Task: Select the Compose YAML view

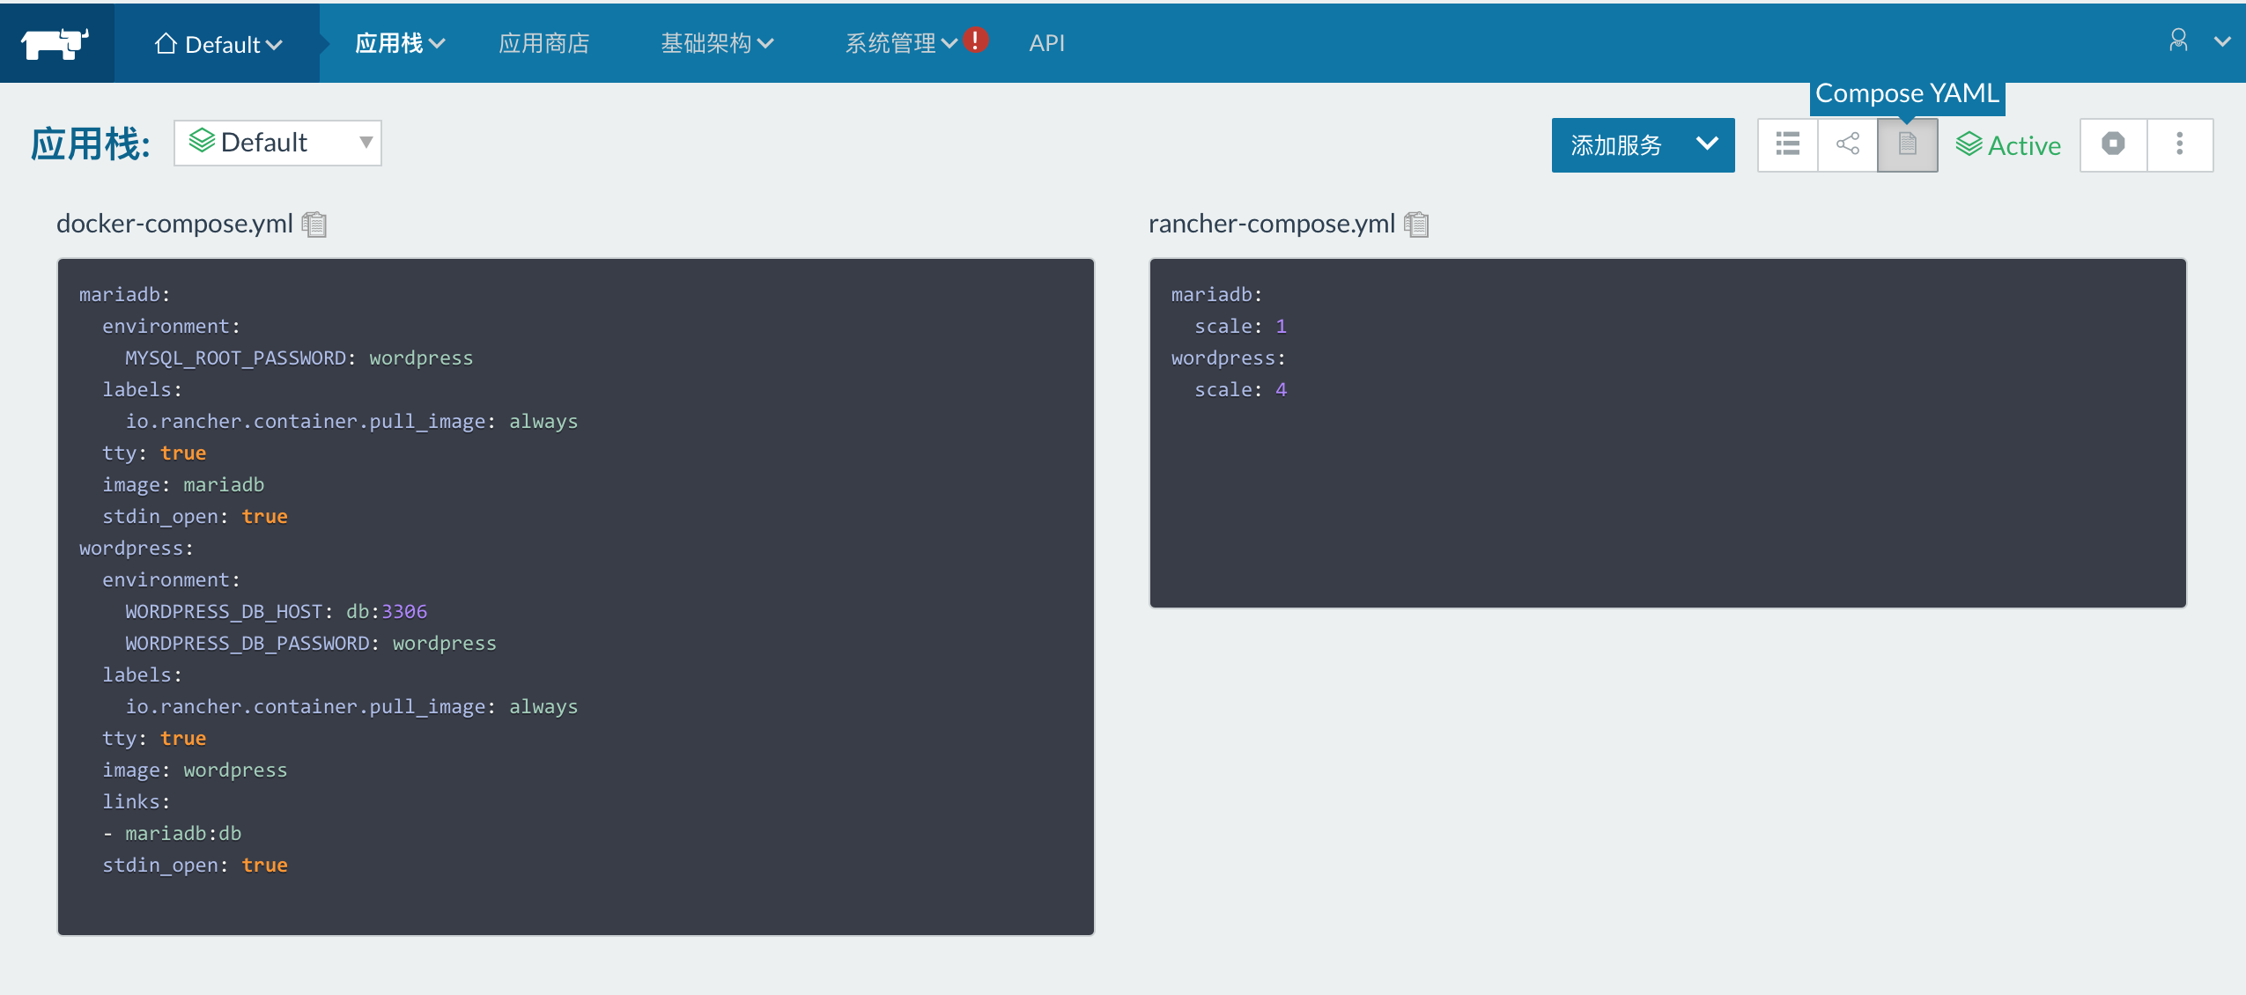Action: pos(1908,144)
